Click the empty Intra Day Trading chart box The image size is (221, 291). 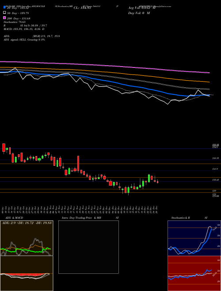click(88, 247)
